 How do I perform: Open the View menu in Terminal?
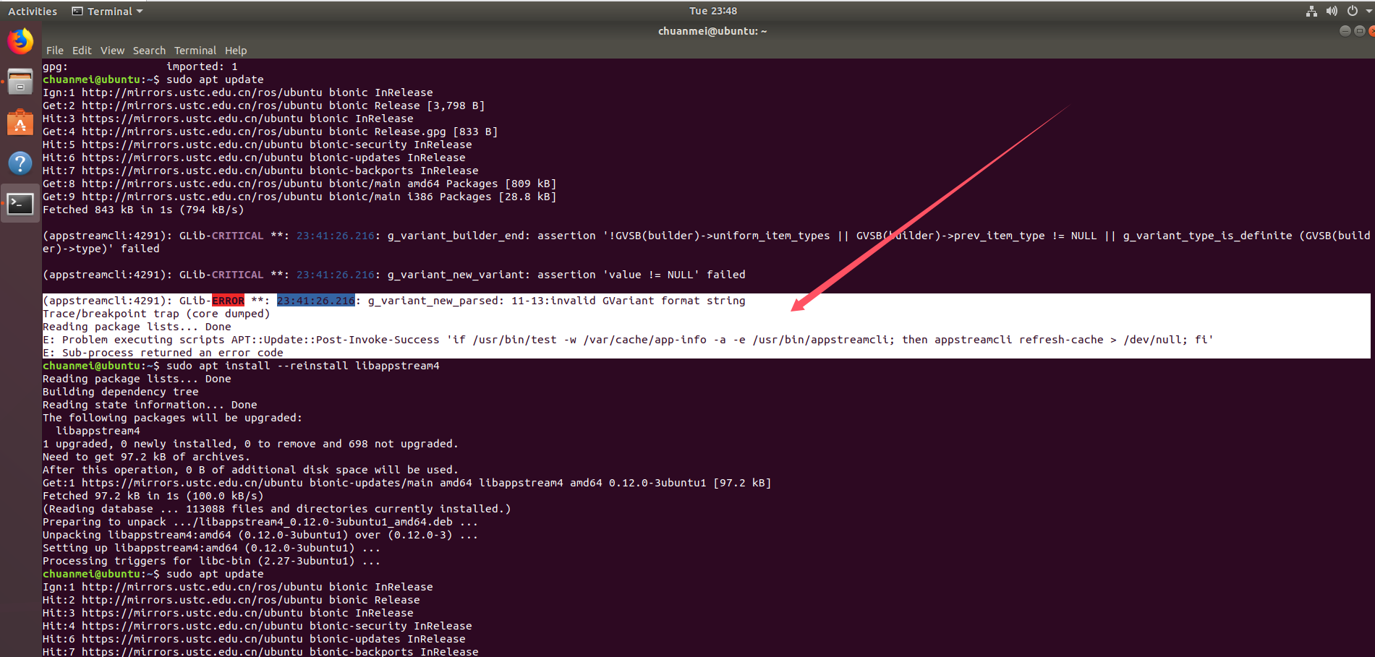point(112,50)
